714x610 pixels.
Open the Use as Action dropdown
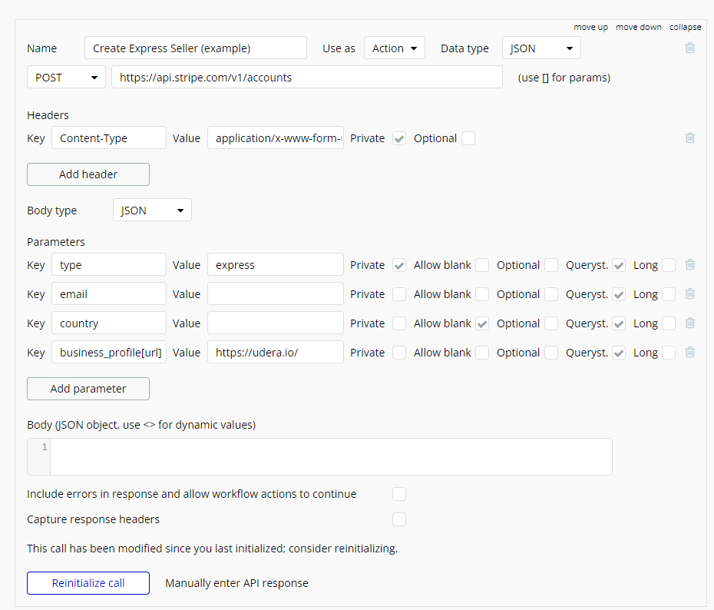[x=394, y=48]
